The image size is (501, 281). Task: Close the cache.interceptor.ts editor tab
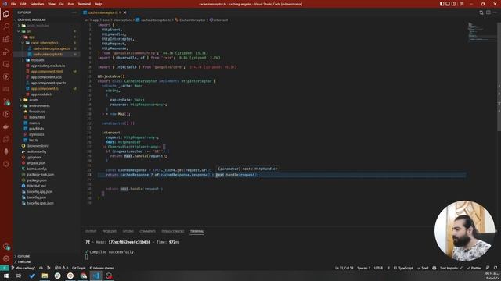125,12
